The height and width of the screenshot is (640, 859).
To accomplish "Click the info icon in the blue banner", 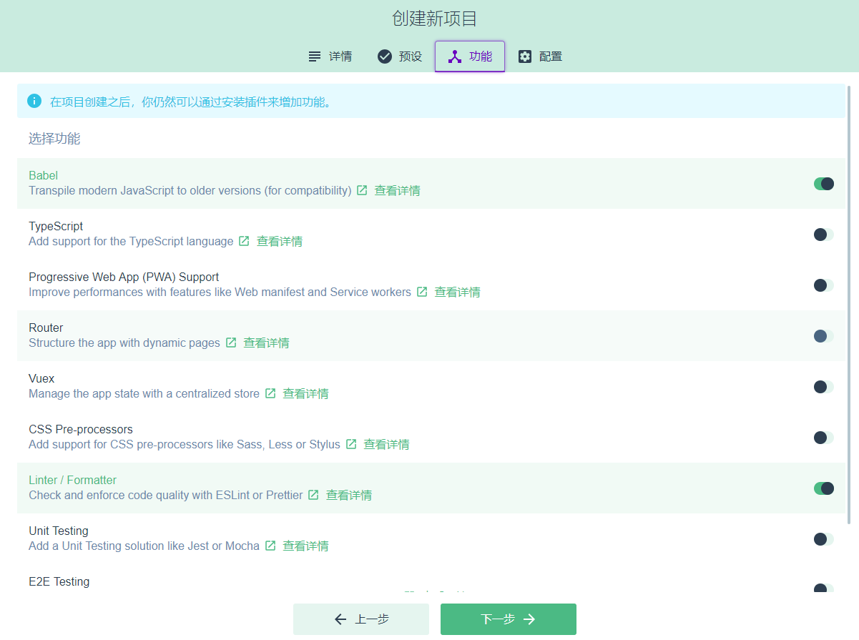I will click(34, 101).
